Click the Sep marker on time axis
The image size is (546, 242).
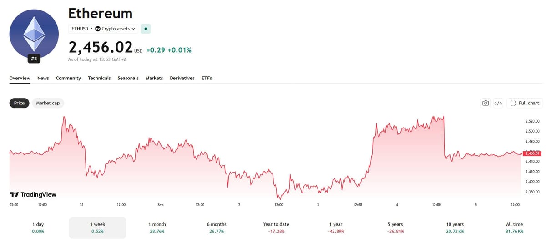tap(160, 205)
